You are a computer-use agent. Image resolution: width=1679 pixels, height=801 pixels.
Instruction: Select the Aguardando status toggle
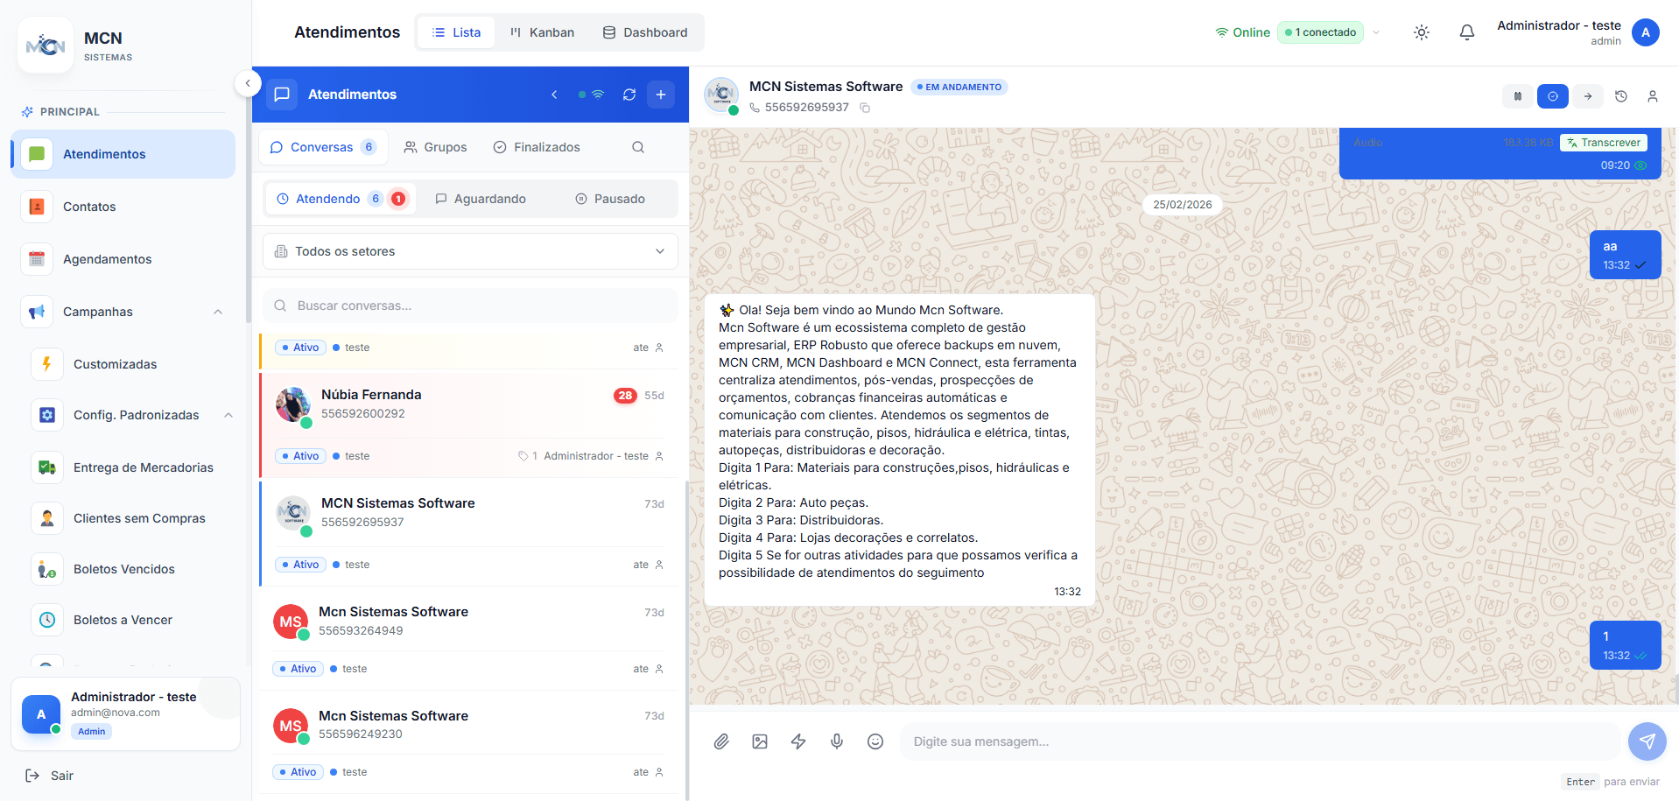pos(481,199)
